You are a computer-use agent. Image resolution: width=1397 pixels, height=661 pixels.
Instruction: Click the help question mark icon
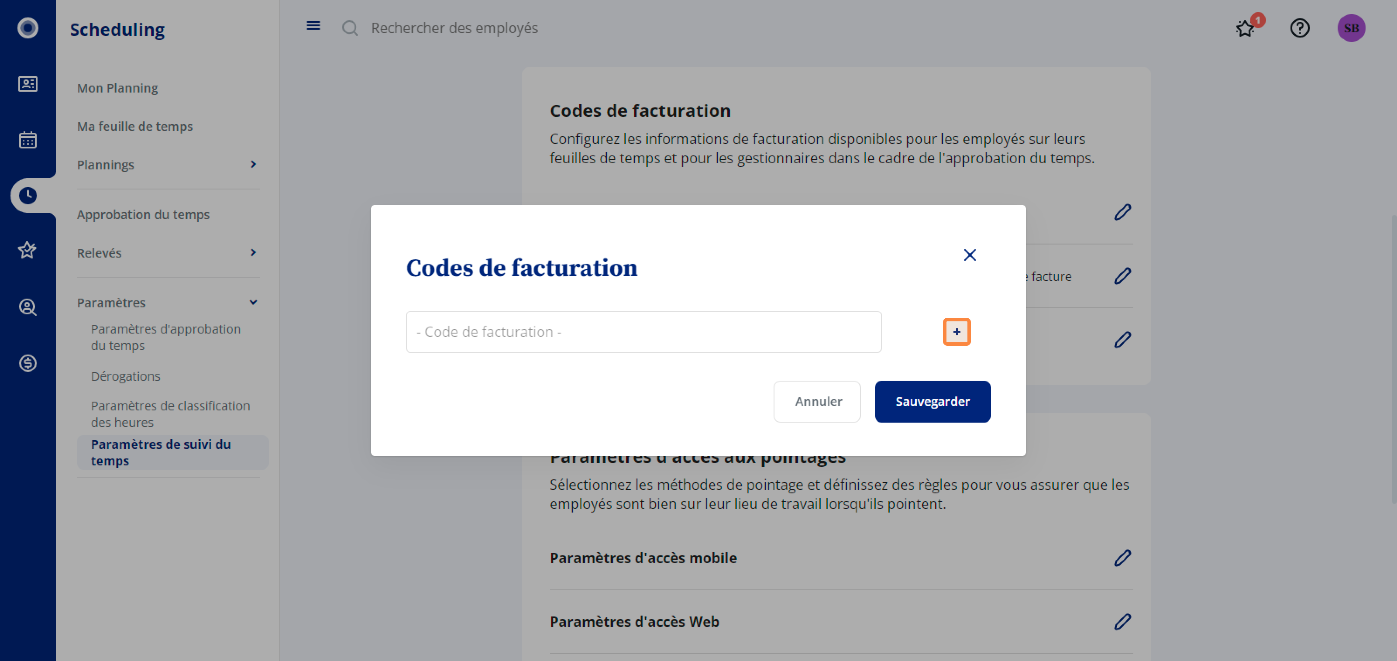(x=1299, y=28)
